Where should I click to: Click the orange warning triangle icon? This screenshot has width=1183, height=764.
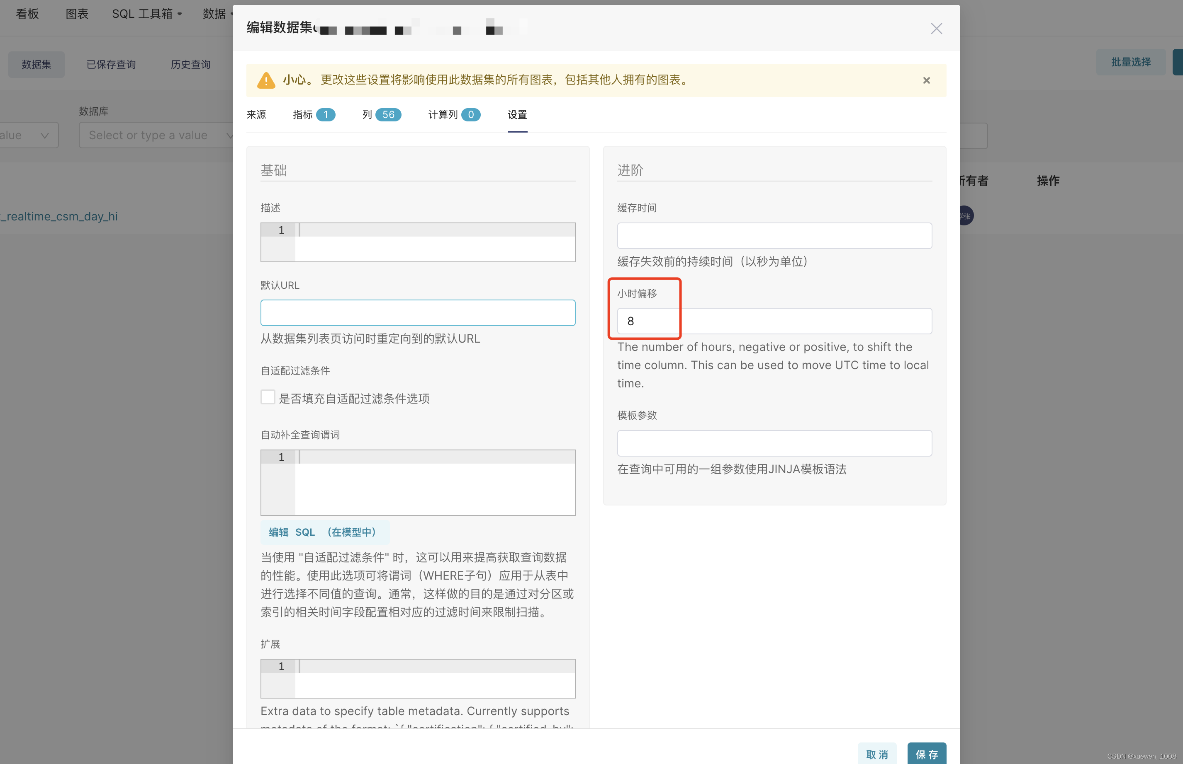pyautogui.click(x=266, y=80)
